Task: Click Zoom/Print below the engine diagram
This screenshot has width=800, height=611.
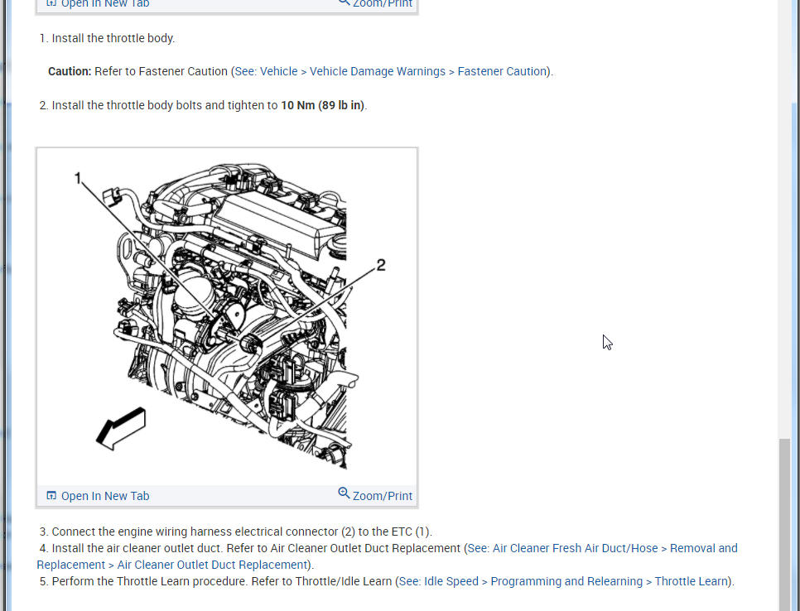Action: (x=382, y=496)
